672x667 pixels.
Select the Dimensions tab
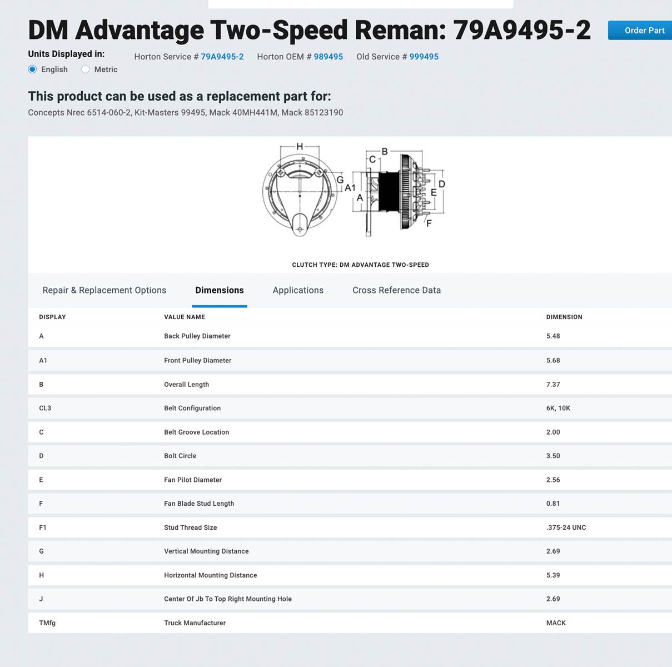(x=219, y=290)
